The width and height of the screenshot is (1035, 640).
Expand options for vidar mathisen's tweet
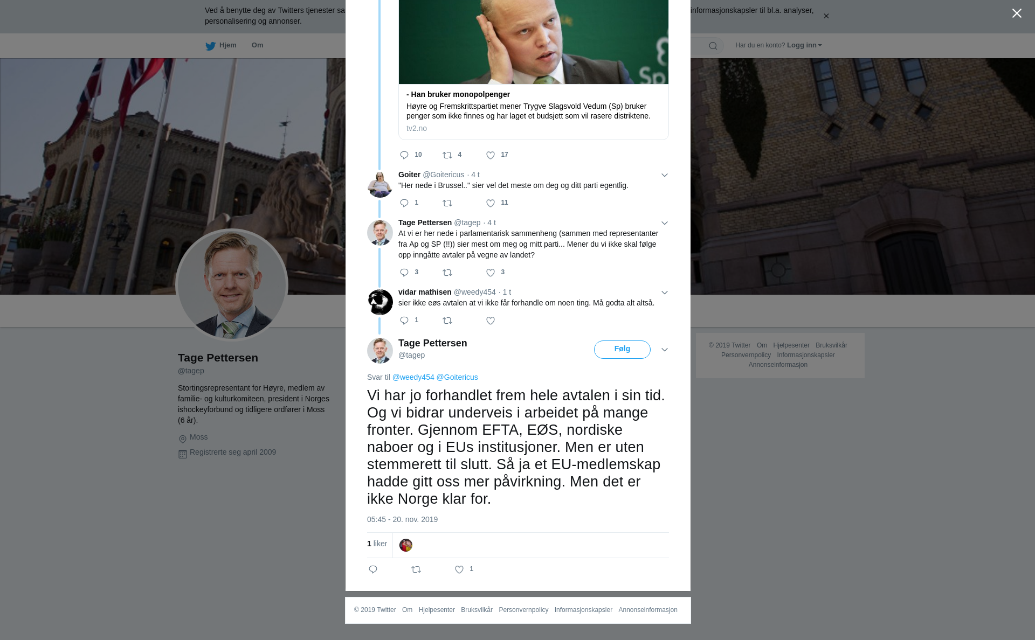[664, 293]
